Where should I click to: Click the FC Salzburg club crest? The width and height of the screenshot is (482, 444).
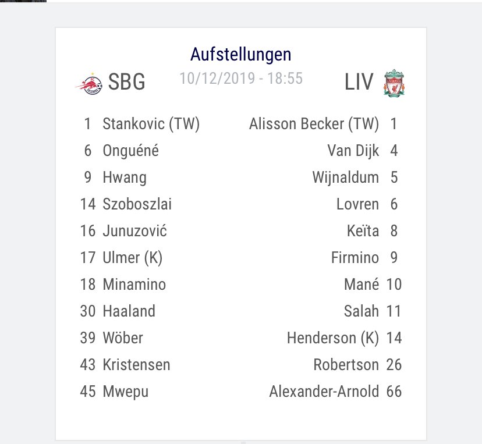(x=89, y=83)
